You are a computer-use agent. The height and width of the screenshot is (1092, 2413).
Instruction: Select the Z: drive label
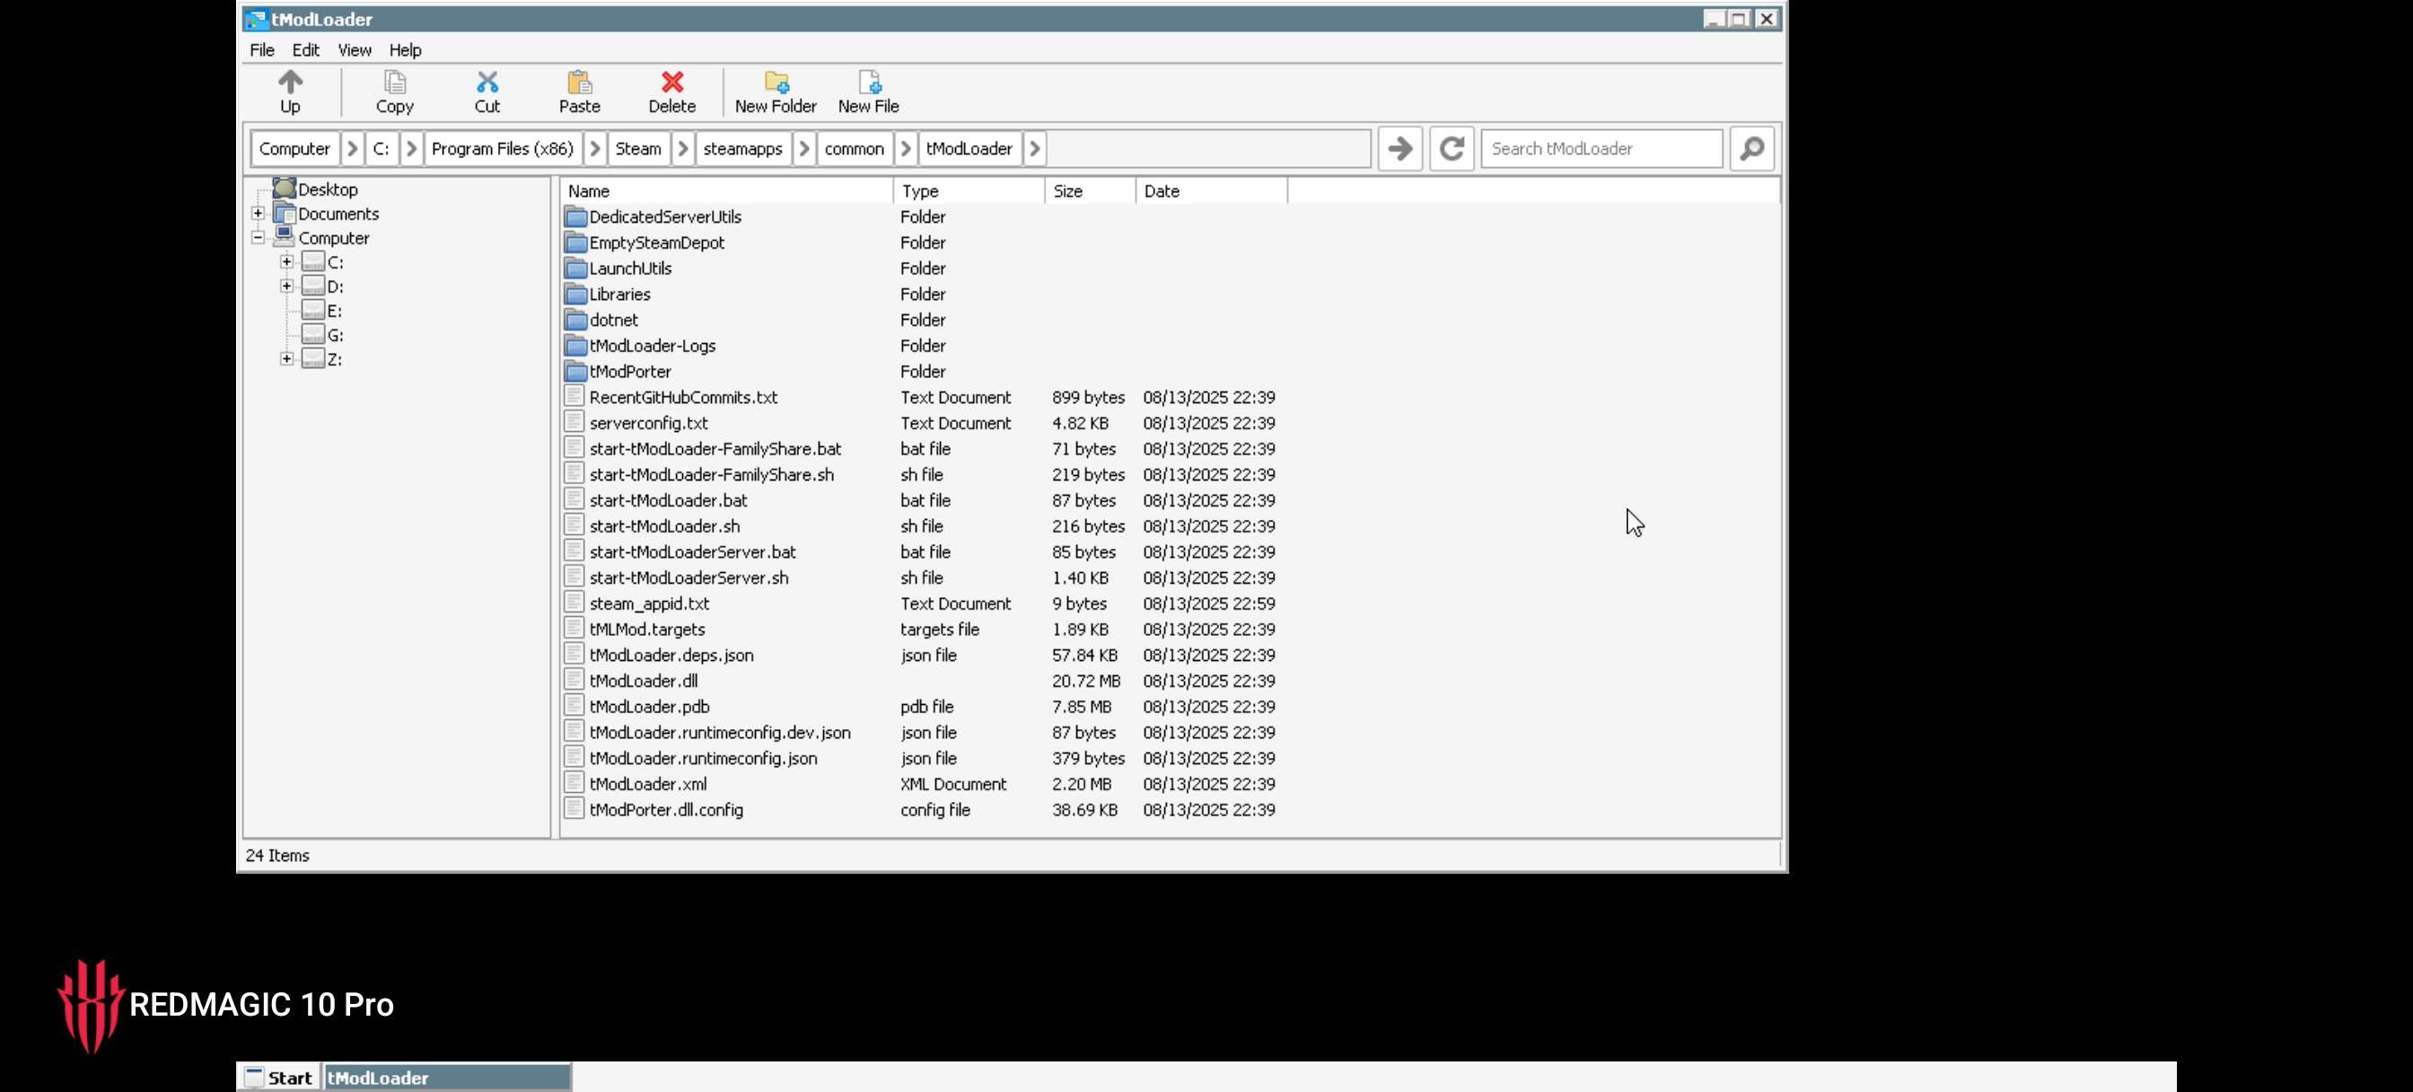tap(335, 359)
